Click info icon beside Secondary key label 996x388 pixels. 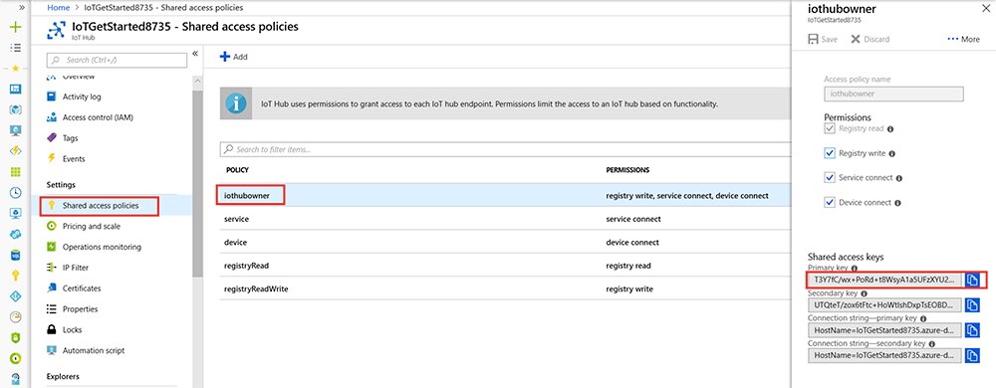click(x=864, y=293)
